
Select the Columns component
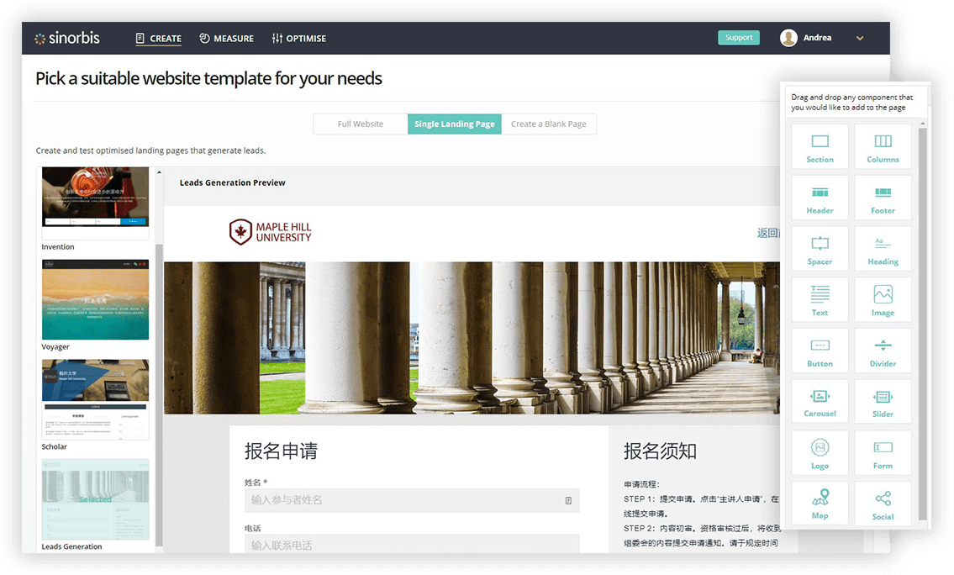click(882, 145)
